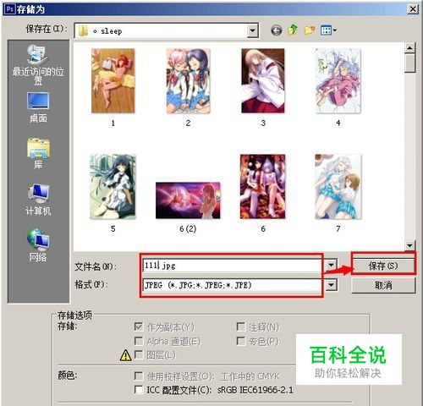Go up one folder level
Image resolution: width=423 pixels, height=406 pixels.
293,30
